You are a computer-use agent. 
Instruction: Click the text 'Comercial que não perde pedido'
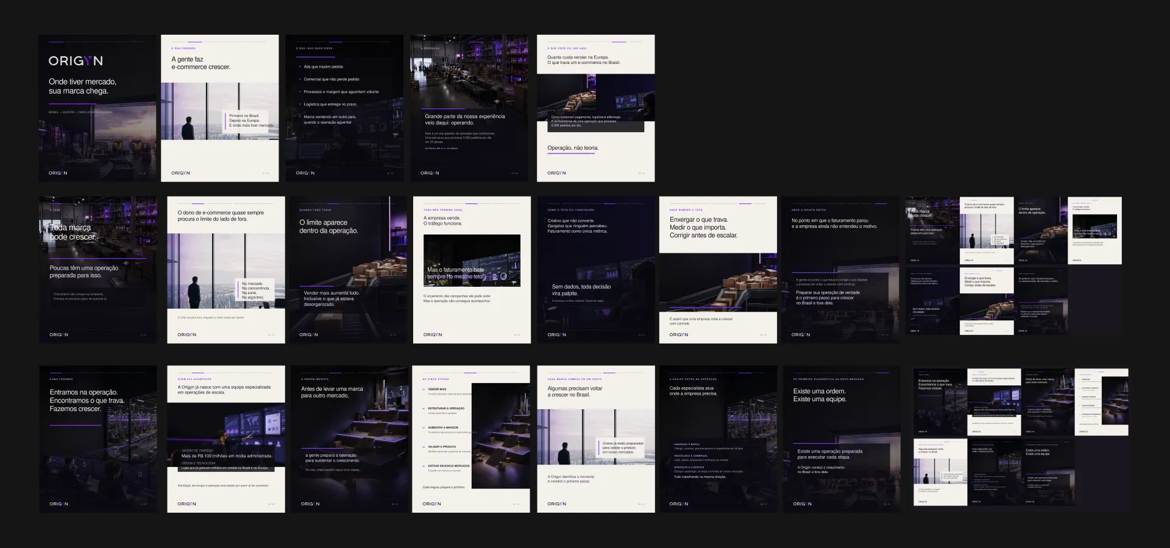click(x=331, y=79)
